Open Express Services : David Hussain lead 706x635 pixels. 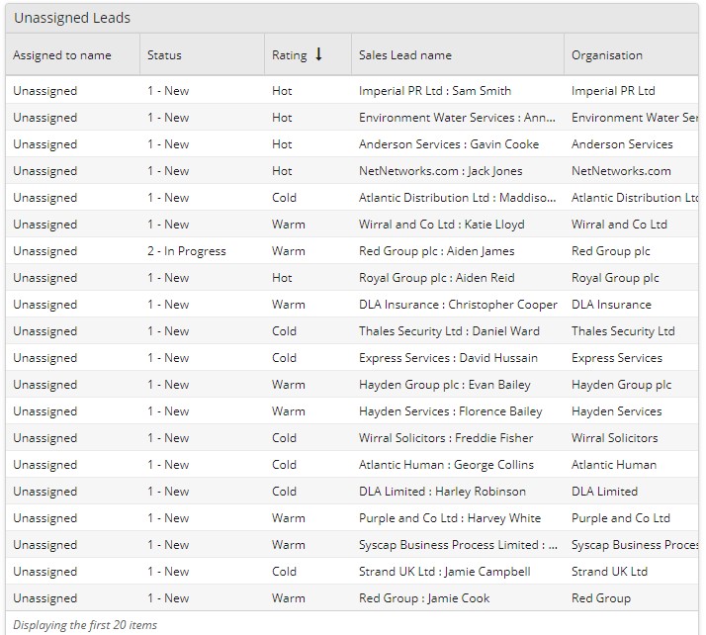click(449, 358)
